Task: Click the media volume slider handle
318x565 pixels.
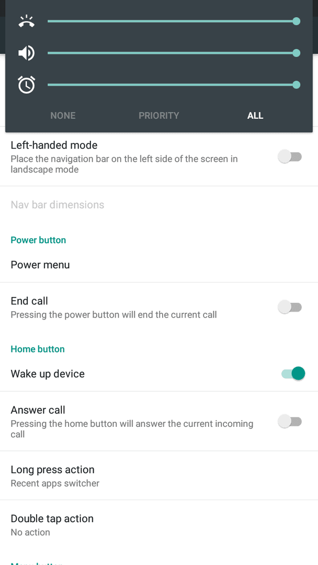Action: pos(297,53)
